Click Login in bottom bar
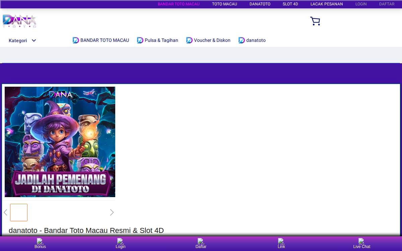402x251 pixels. [121, 244]
